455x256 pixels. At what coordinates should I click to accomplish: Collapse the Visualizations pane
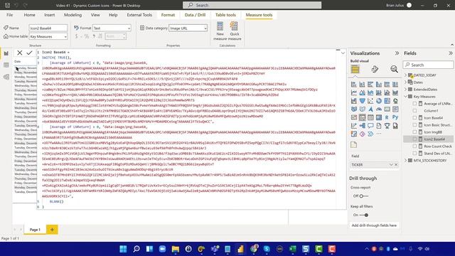[397, 53]
